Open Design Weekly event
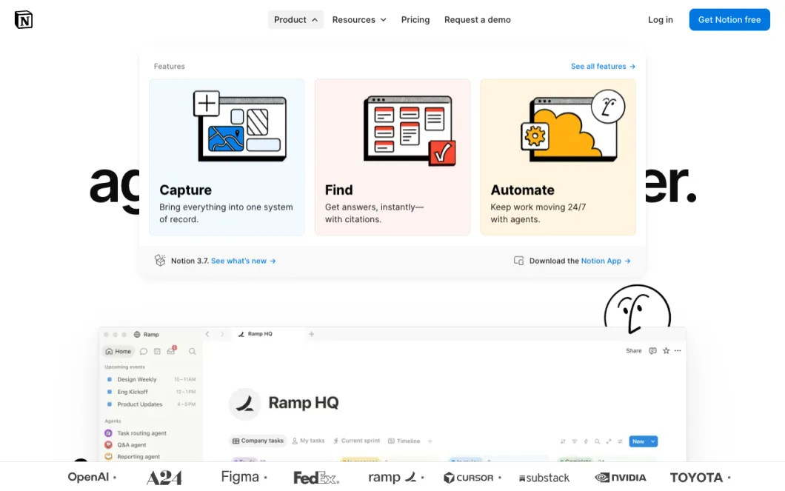 (150, 379)
